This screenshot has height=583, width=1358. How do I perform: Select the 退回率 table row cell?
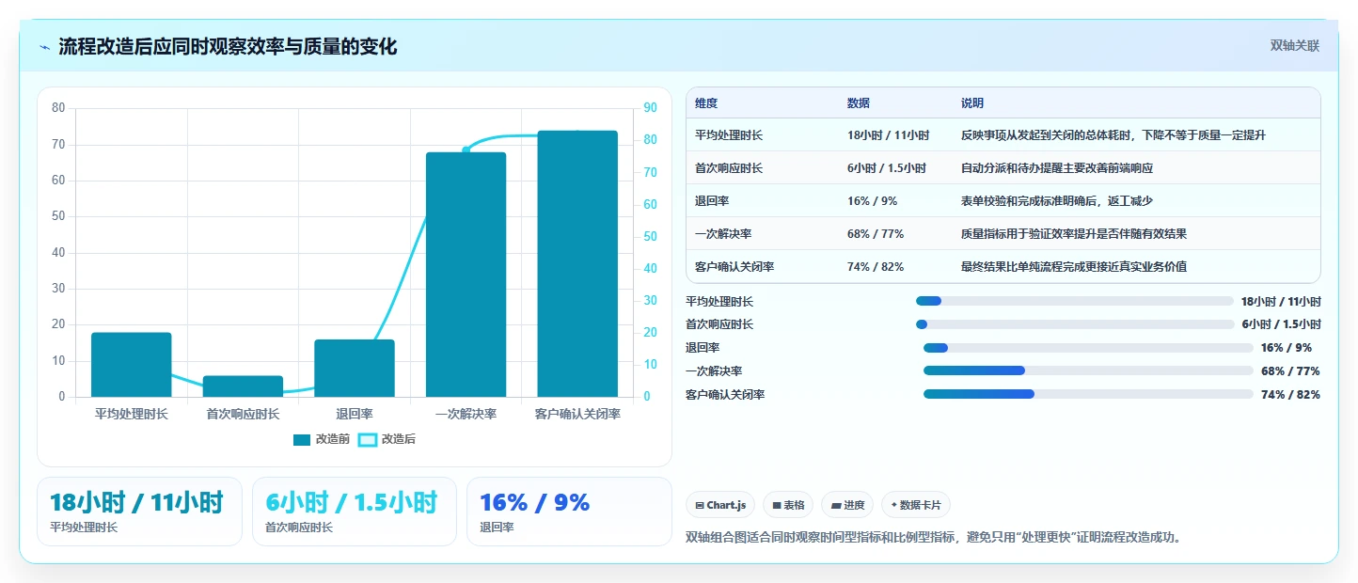pyautogui.click(x=712, y=201)
